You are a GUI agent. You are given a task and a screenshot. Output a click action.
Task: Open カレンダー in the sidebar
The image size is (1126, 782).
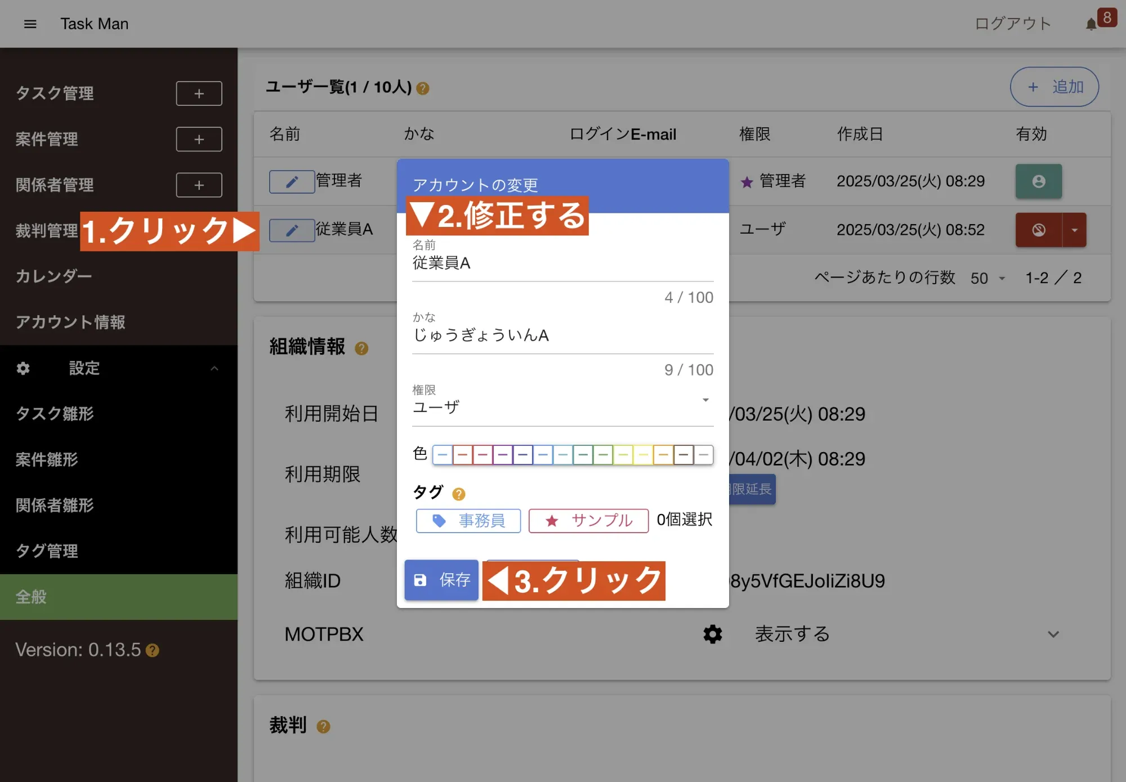(53, 276)
